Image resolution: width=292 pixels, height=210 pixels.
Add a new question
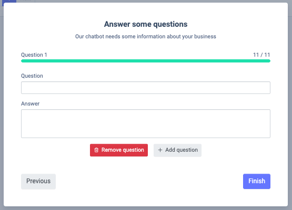177,150
